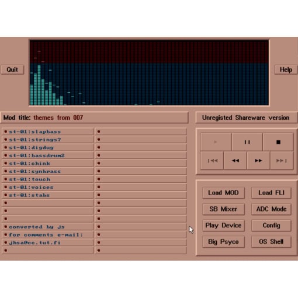Launch Big Psyco mode
The width and height of the screenshot is (298, 298).
click(223, 242)
